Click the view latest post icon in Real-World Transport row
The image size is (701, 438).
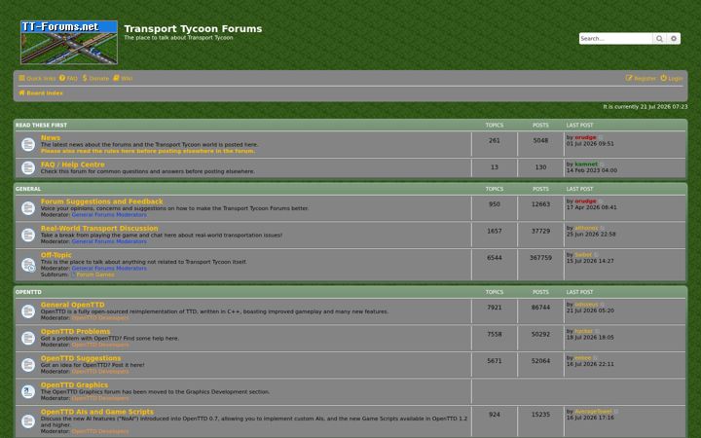tap(603, 229)
